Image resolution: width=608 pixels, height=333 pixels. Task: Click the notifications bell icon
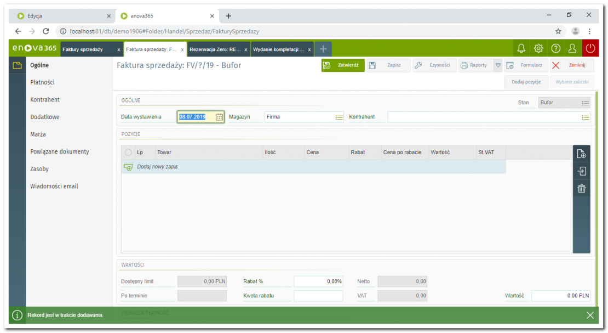(x=521, y=49)
